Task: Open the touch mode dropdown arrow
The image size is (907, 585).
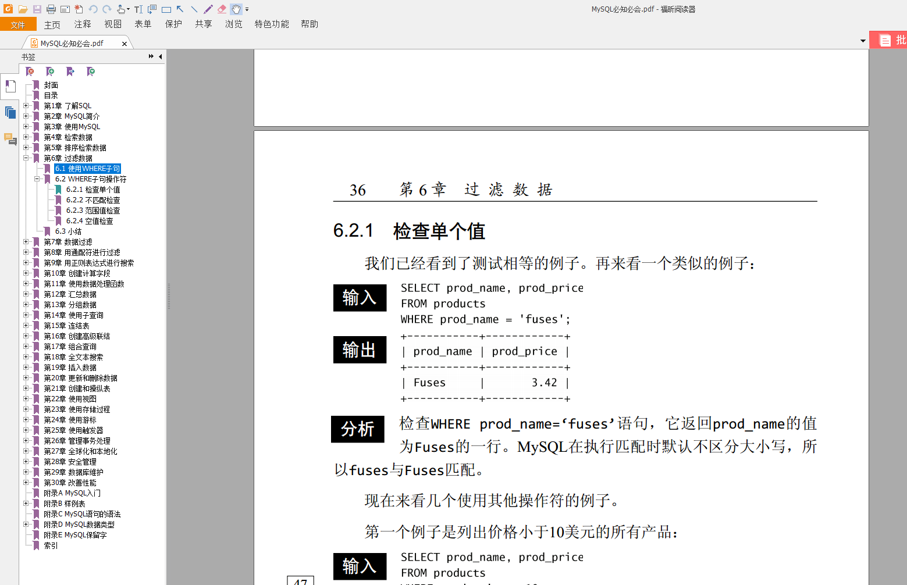Action: [x=128, y=9]
